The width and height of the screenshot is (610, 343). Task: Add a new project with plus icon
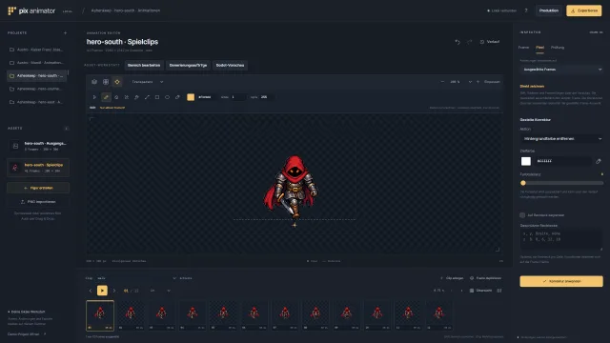(66, 33)
